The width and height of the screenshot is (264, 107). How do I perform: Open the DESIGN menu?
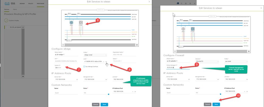point(22,3)
